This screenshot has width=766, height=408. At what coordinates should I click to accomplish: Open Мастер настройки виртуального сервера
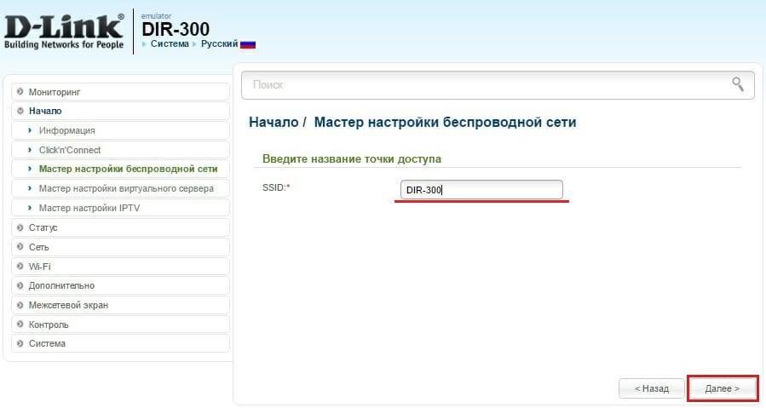pyautogui.click(x=126, y=188)
